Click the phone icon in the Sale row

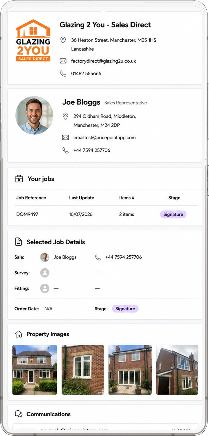point(98,257)
